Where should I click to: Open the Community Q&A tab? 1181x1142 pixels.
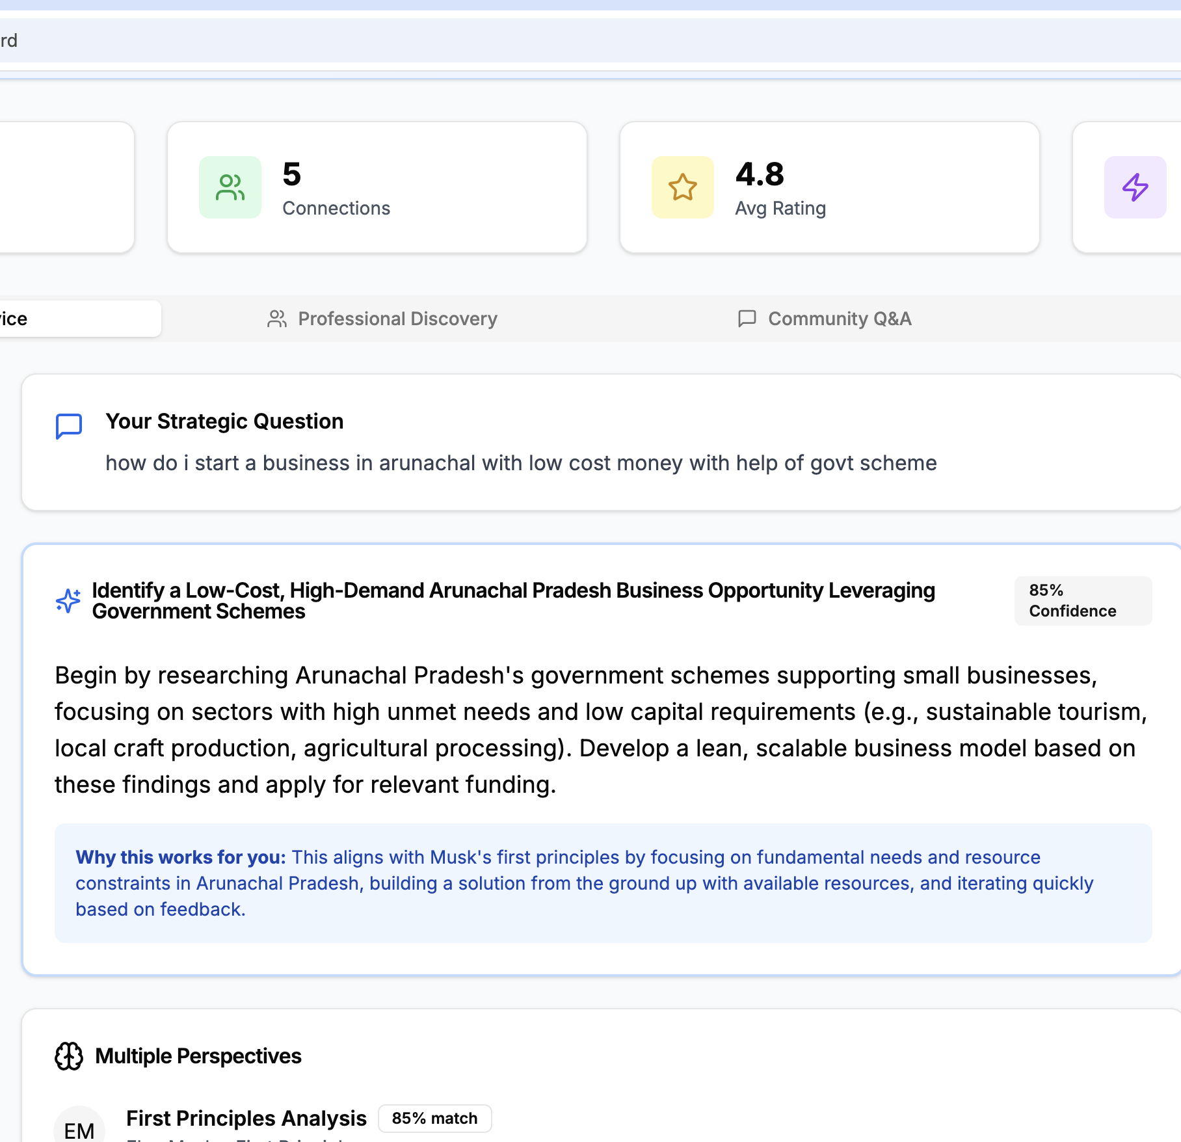(825, 319)
